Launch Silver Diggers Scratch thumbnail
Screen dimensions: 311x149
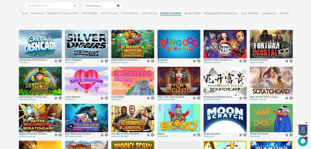click(87, 44)
